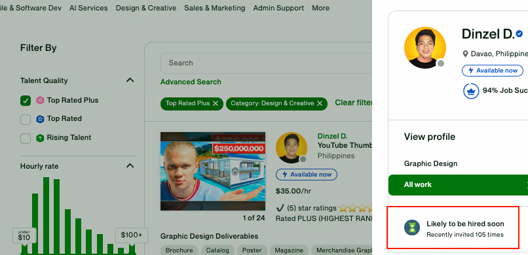
Task: Open the More navigation menu
Action: [320, 8]
